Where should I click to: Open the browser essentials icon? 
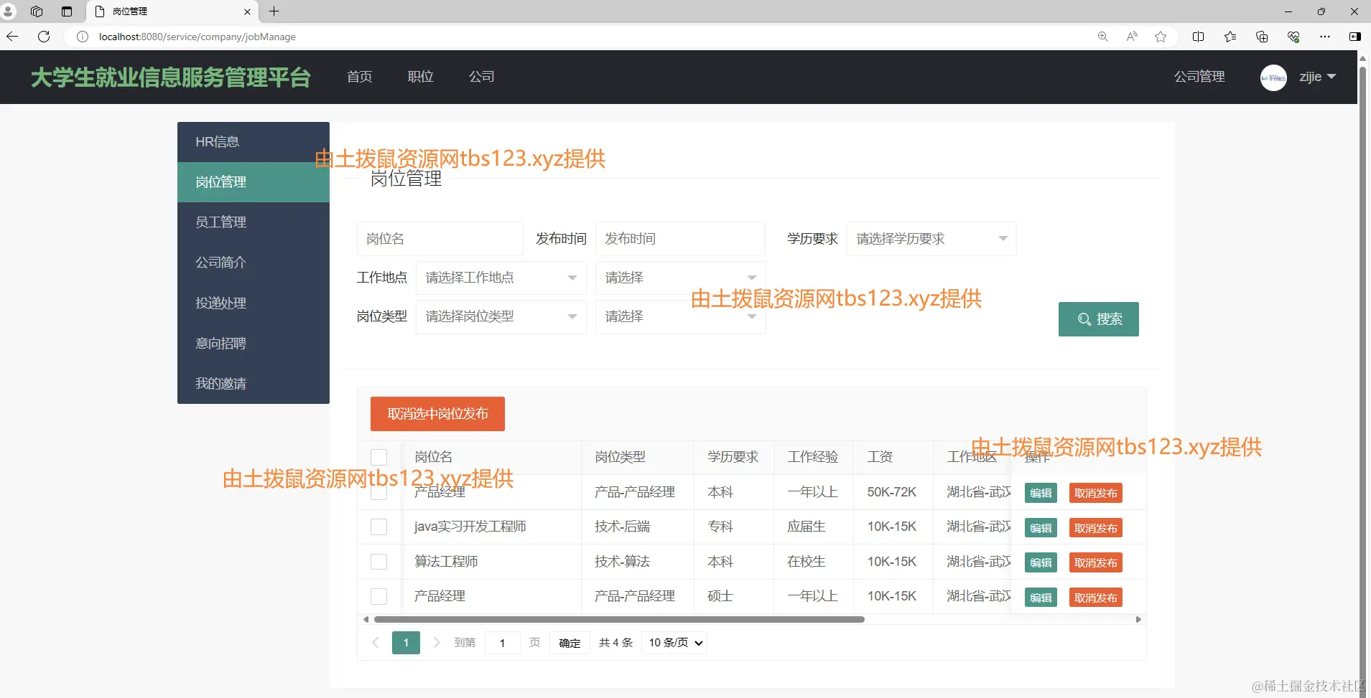pos(1293,37)
